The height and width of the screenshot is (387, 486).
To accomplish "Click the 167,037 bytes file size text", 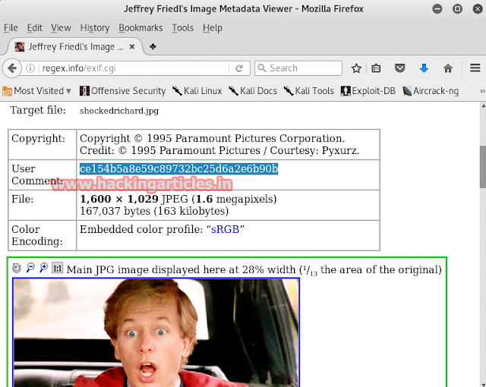I will pos(154,211).
